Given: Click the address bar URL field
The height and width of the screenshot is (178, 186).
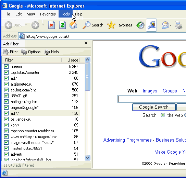Looking at the screenshot, I should tap(102, 36).
